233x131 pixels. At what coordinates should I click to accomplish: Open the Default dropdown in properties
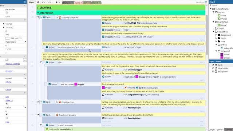pyautogui.click(x=25, y=107)
